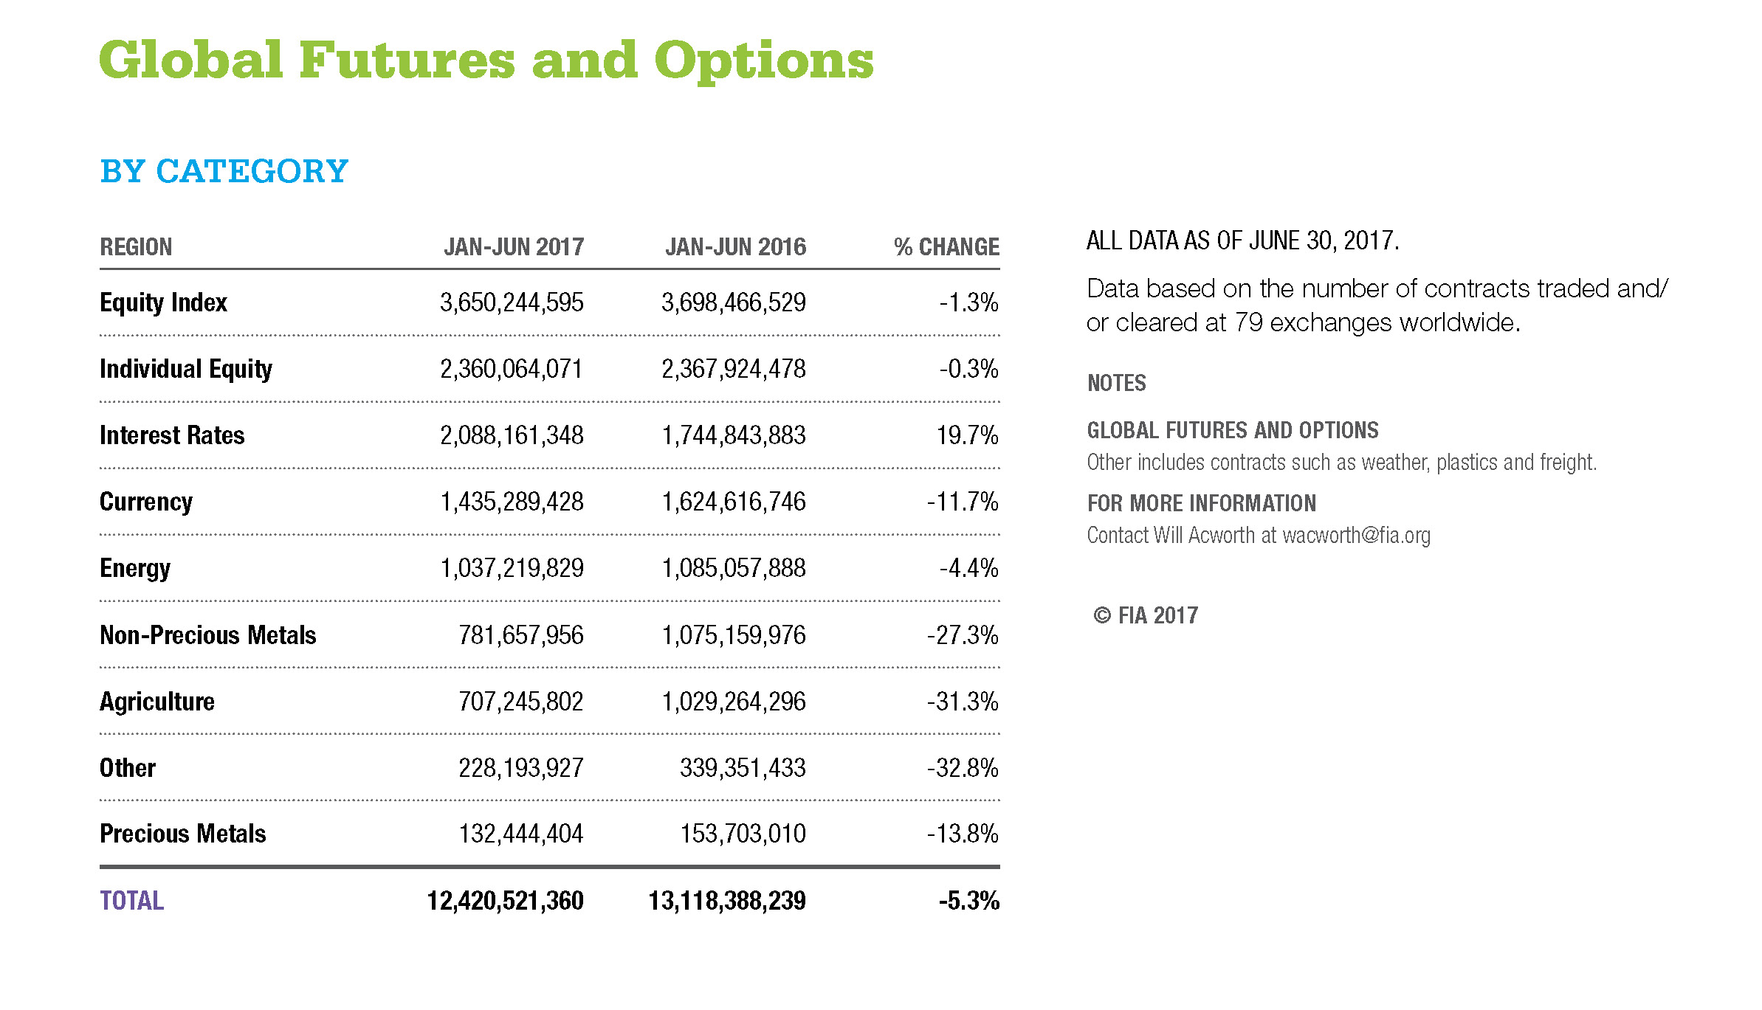
Task: Click the Global Futures and Options title
Action: coord(486,60)
